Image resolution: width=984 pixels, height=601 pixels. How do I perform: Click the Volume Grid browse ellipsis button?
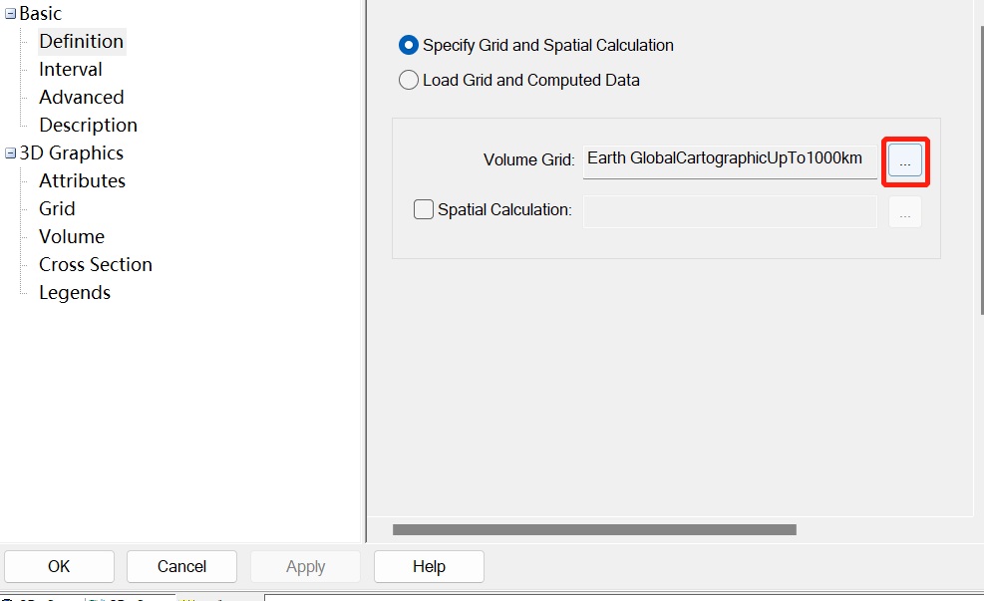point(905,160)
